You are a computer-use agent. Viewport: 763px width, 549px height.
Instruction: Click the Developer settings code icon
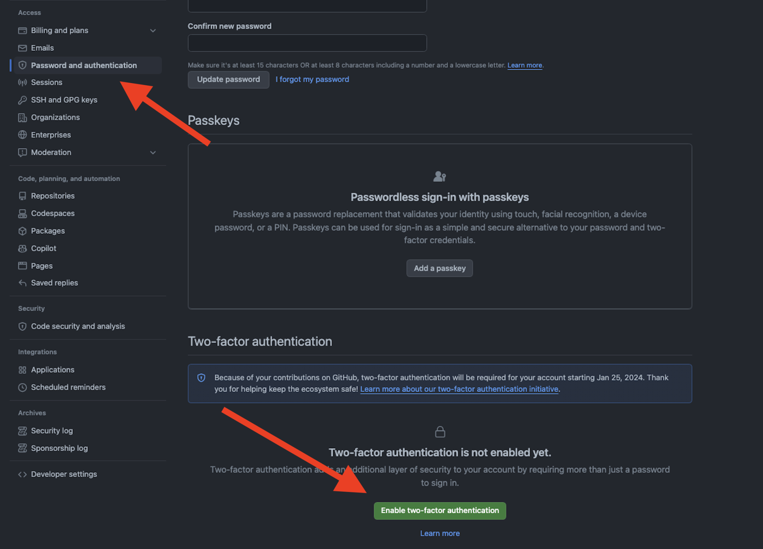[23, 474]
